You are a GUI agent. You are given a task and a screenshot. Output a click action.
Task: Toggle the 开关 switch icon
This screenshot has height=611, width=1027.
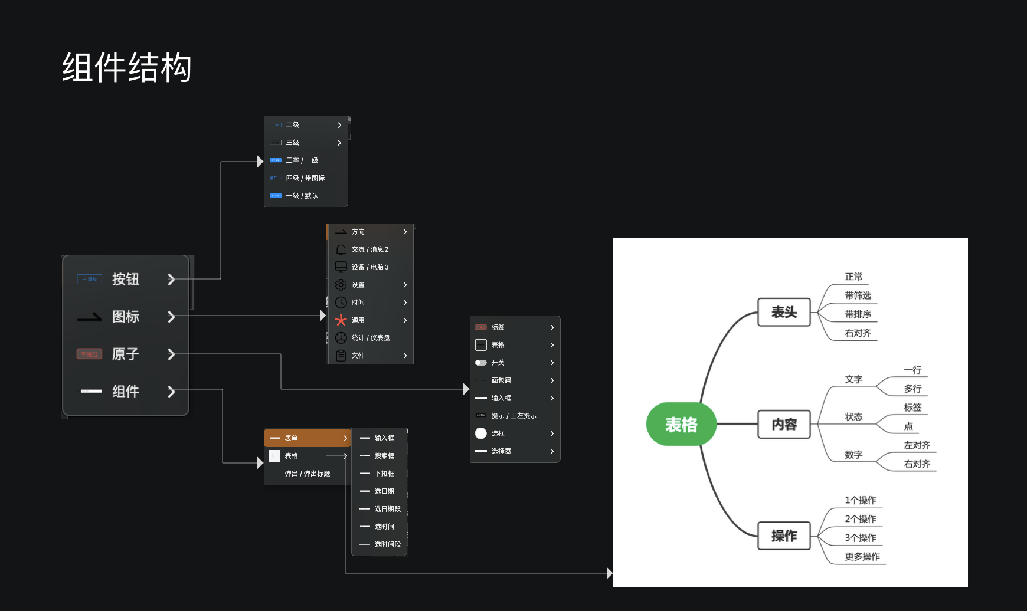pyautogui.click(x=480, y=363)
